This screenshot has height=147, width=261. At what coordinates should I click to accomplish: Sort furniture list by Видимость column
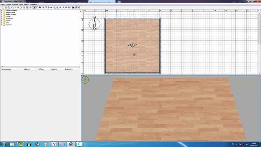tap(69, 69)
